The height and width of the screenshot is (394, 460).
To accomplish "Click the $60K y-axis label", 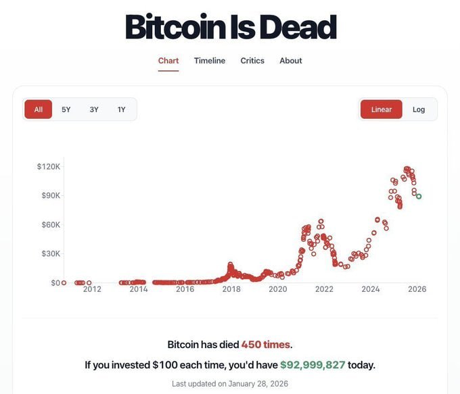I will coord(51,224).
